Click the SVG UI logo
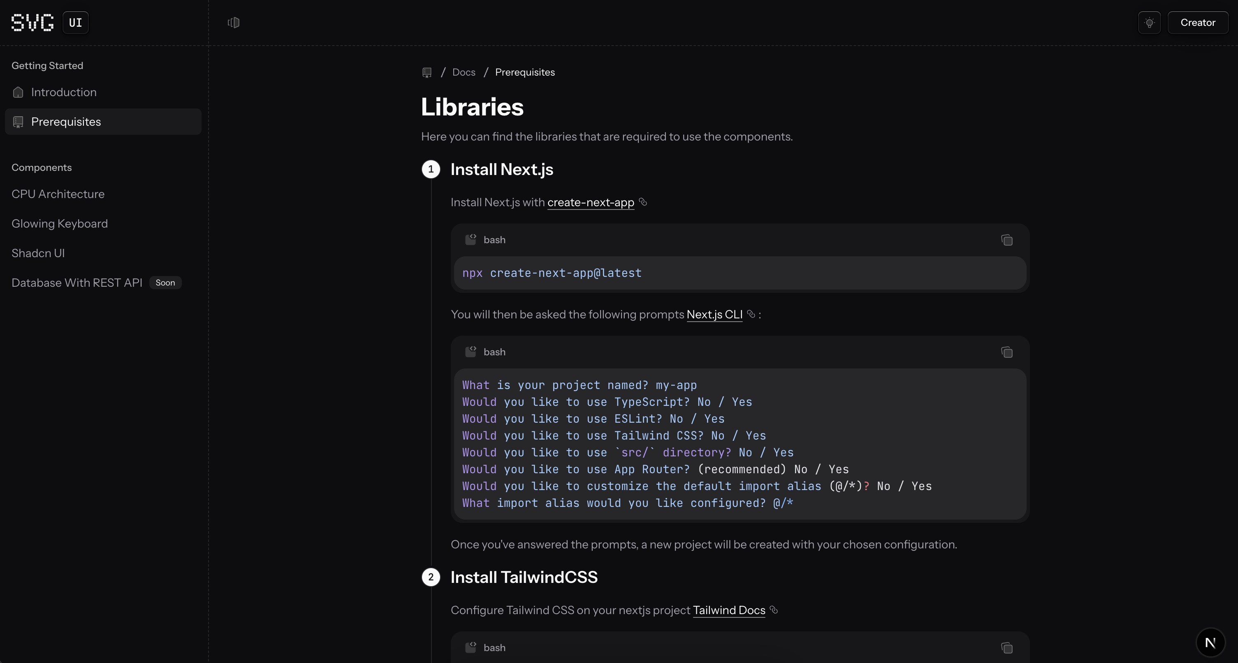1238x663 pixels. (50, 23)
